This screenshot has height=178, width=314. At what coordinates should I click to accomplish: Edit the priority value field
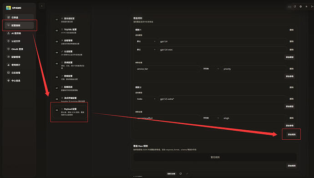click(254, 69)
